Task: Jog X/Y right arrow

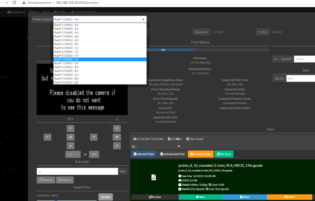Action: [94, 137]
